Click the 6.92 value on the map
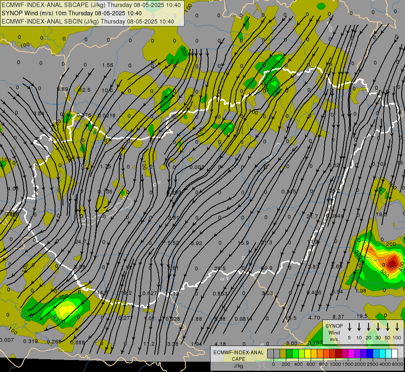This screenshot has height=372, width=405. pos(197,243)
